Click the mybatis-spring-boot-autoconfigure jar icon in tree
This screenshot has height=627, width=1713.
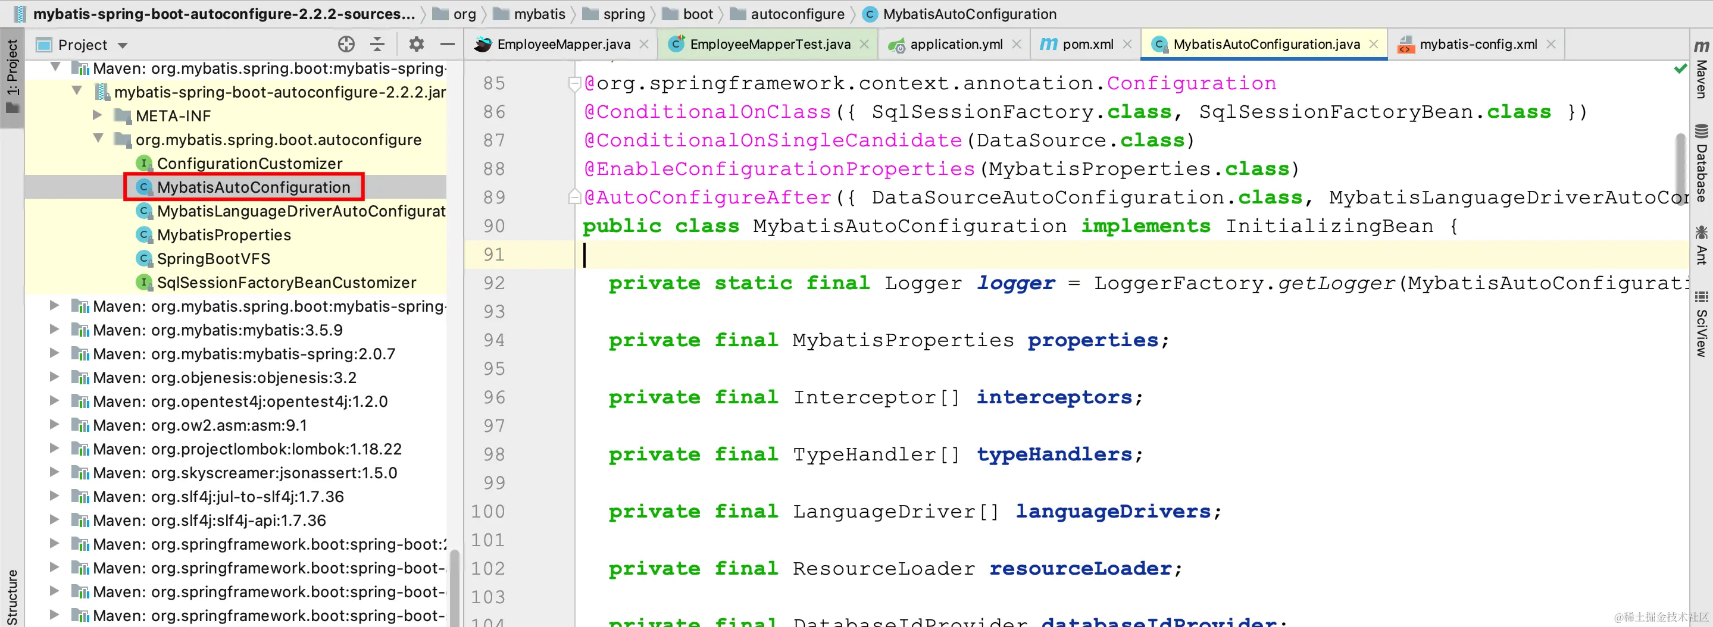[x=102, y=92]
